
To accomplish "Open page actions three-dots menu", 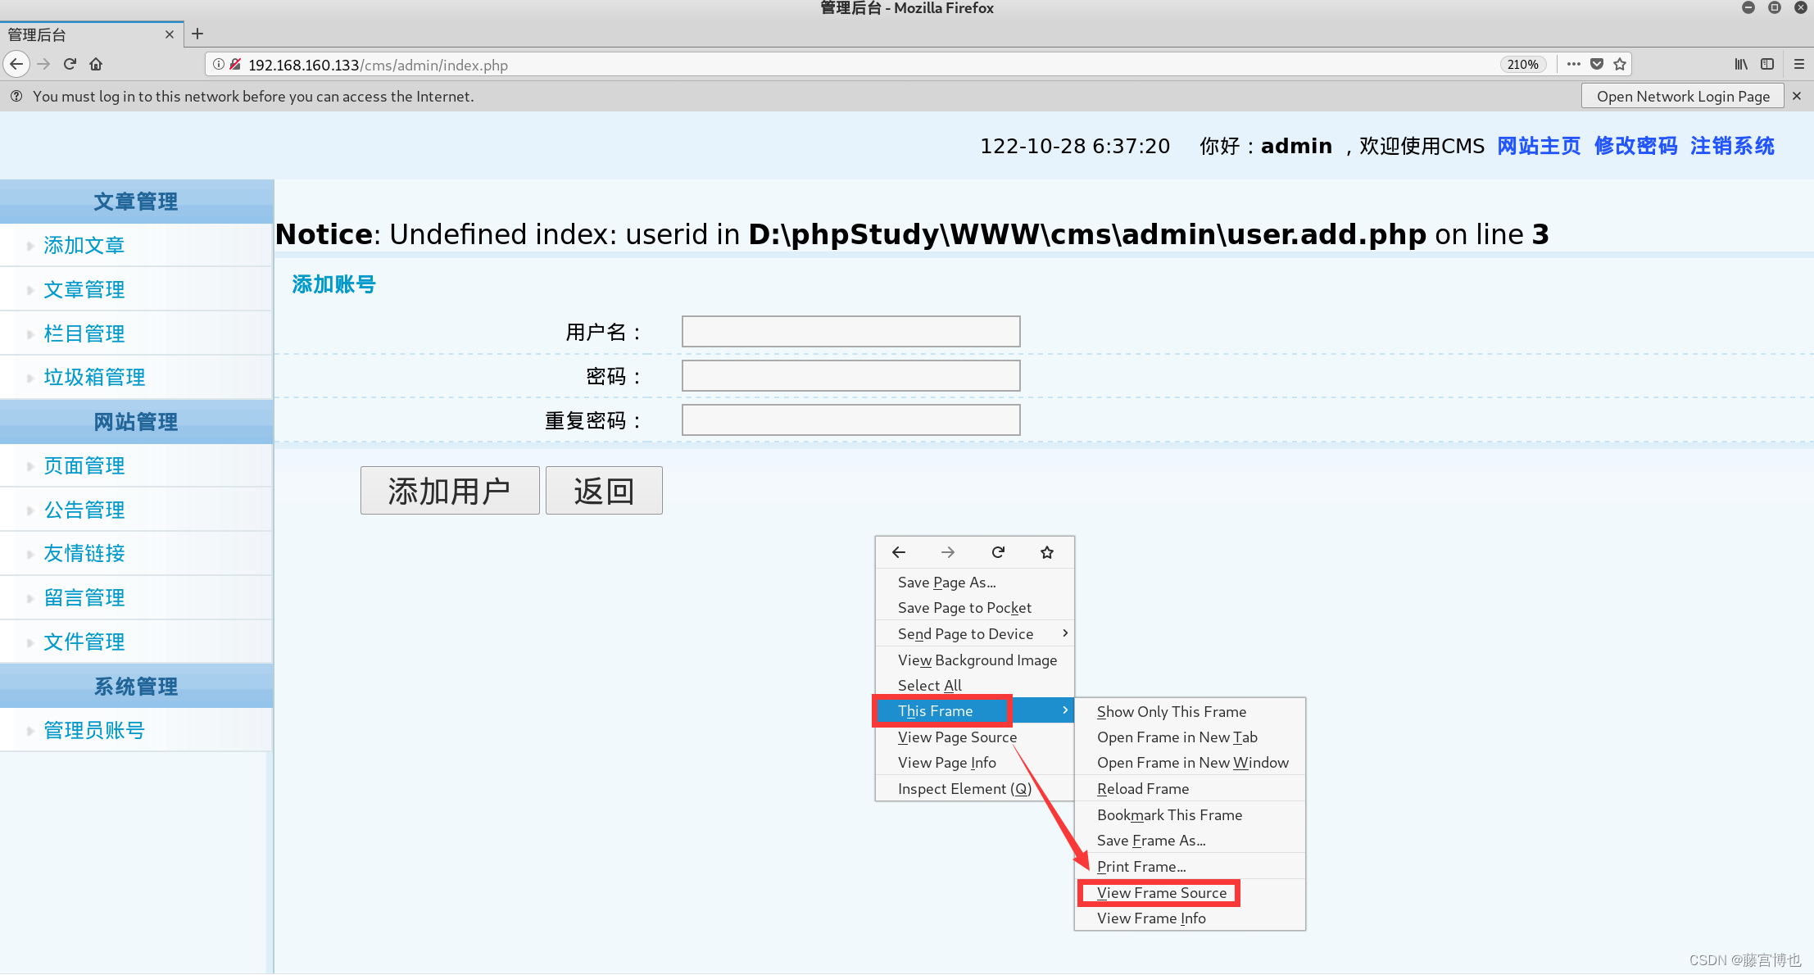I will (x=1573, y=64).
